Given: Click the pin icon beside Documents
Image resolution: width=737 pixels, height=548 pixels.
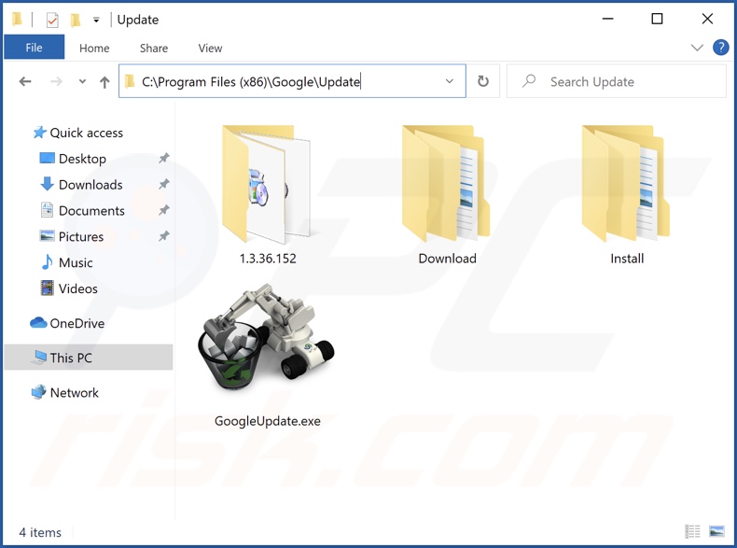Looking at the screenshot, I should [163, 210].
